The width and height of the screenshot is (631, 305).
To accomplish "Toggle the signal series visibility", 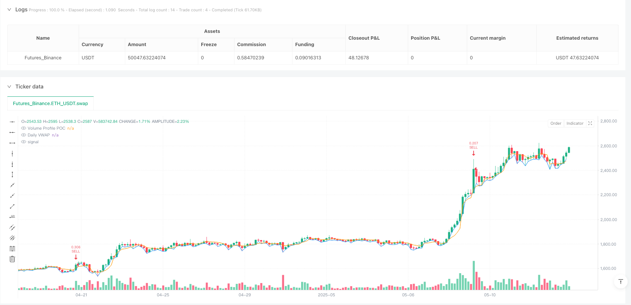I will pyautogui.click(x=24, y=142).
